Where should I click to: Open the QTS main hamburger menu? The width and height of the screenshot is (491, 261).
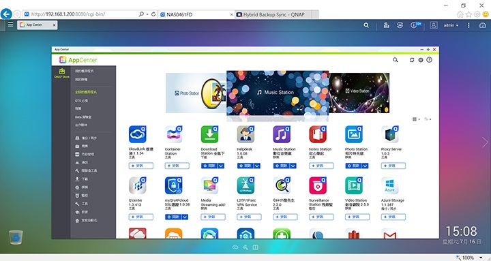tap(10, 25)
